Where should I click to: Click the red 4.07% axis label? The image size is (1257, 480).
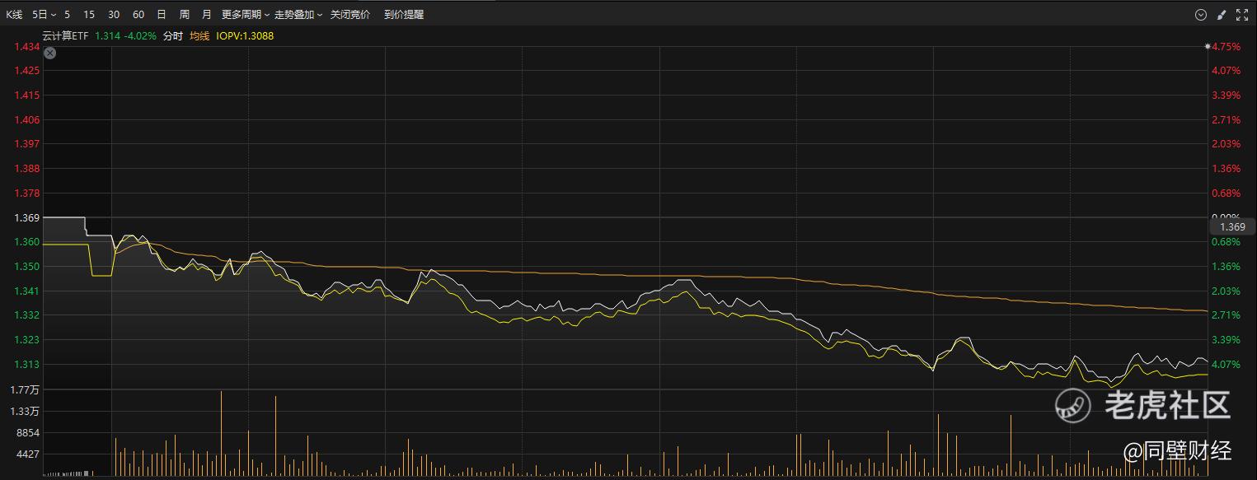coord(1227,71)
